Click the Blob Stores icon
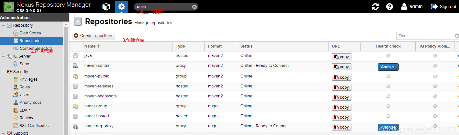 pos(16,33)
